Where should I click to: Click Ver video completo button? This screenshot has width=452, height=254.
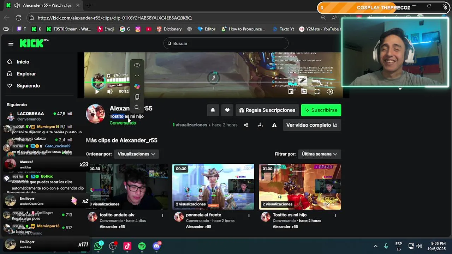coord(312,125)
